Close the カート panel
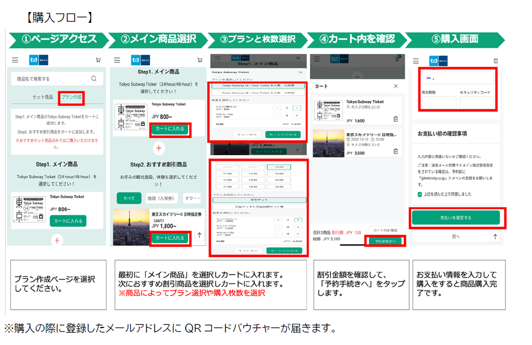The height and width of the screenshot is (345, 532). (x=396, y=86)
